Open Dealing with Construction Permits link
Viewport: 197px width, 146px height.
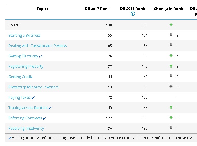37,46
